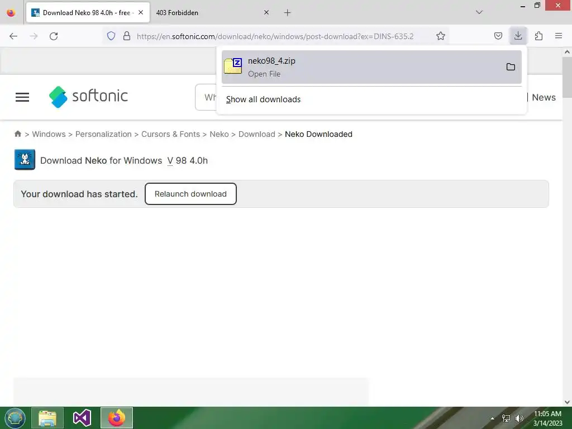The width and height of the screenshot is (572, 429).
Task: Show neko98_4.zip in its folder
Action: pos(511,67)
